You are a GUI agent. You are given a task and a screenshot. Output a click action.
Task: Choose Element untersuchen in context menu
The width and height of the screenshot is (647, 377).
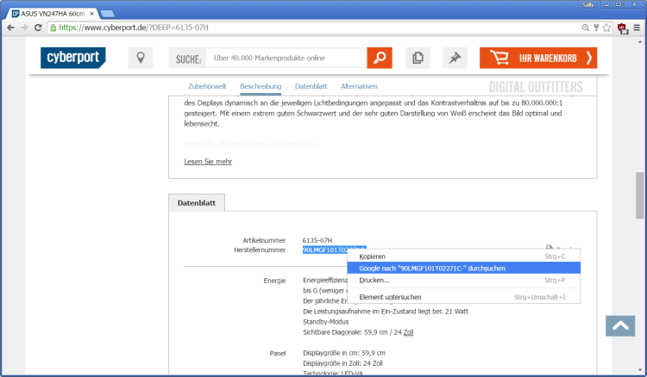389,297
